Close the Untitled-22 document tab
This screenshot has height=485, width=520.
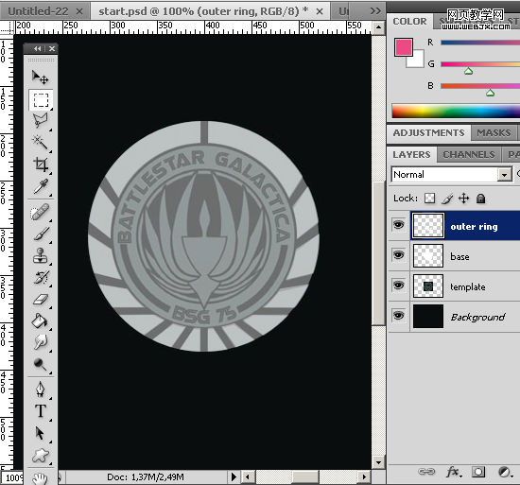(79, 11)
